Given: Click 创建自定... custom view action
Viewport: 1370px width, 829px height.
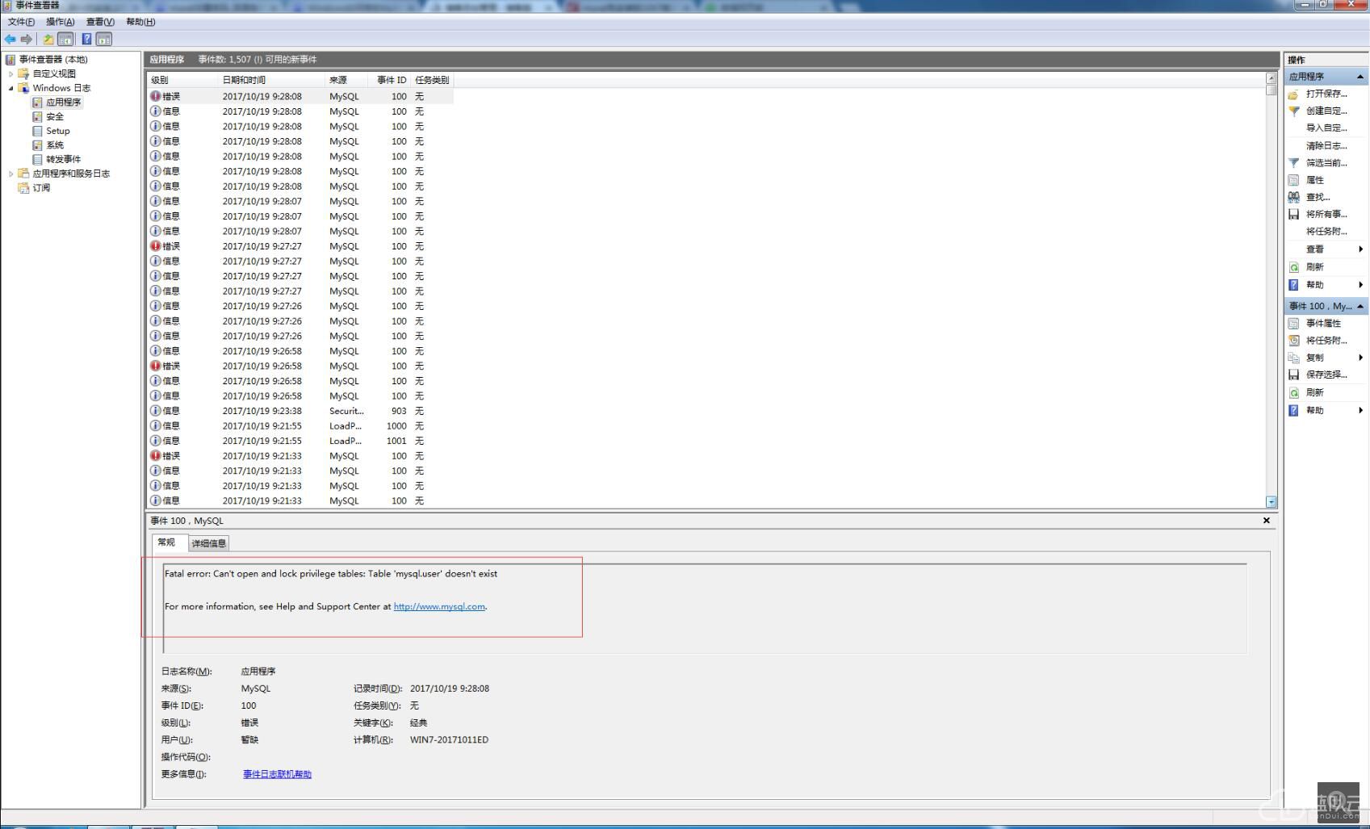Looking at the screenshot, I should coord(1326,111).
